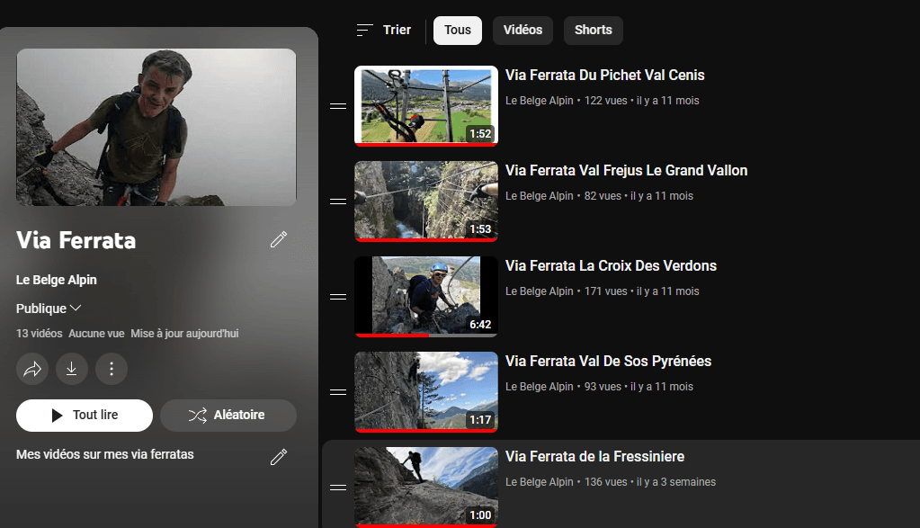Click Le Belge Alpin under Val Frejus video
920x528 pixels.
(540, 196)
